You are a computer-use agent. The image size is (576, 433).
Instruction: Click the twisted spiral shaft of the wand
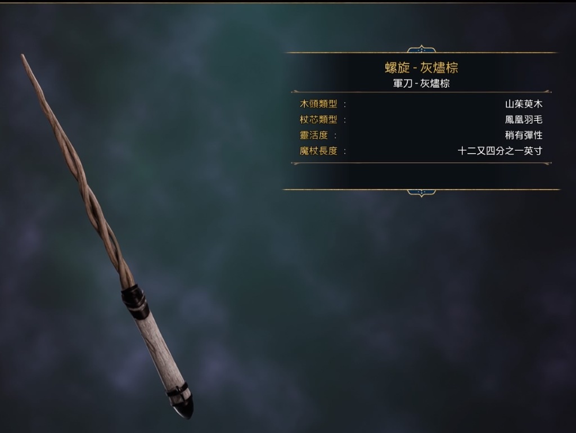(76, 169)
